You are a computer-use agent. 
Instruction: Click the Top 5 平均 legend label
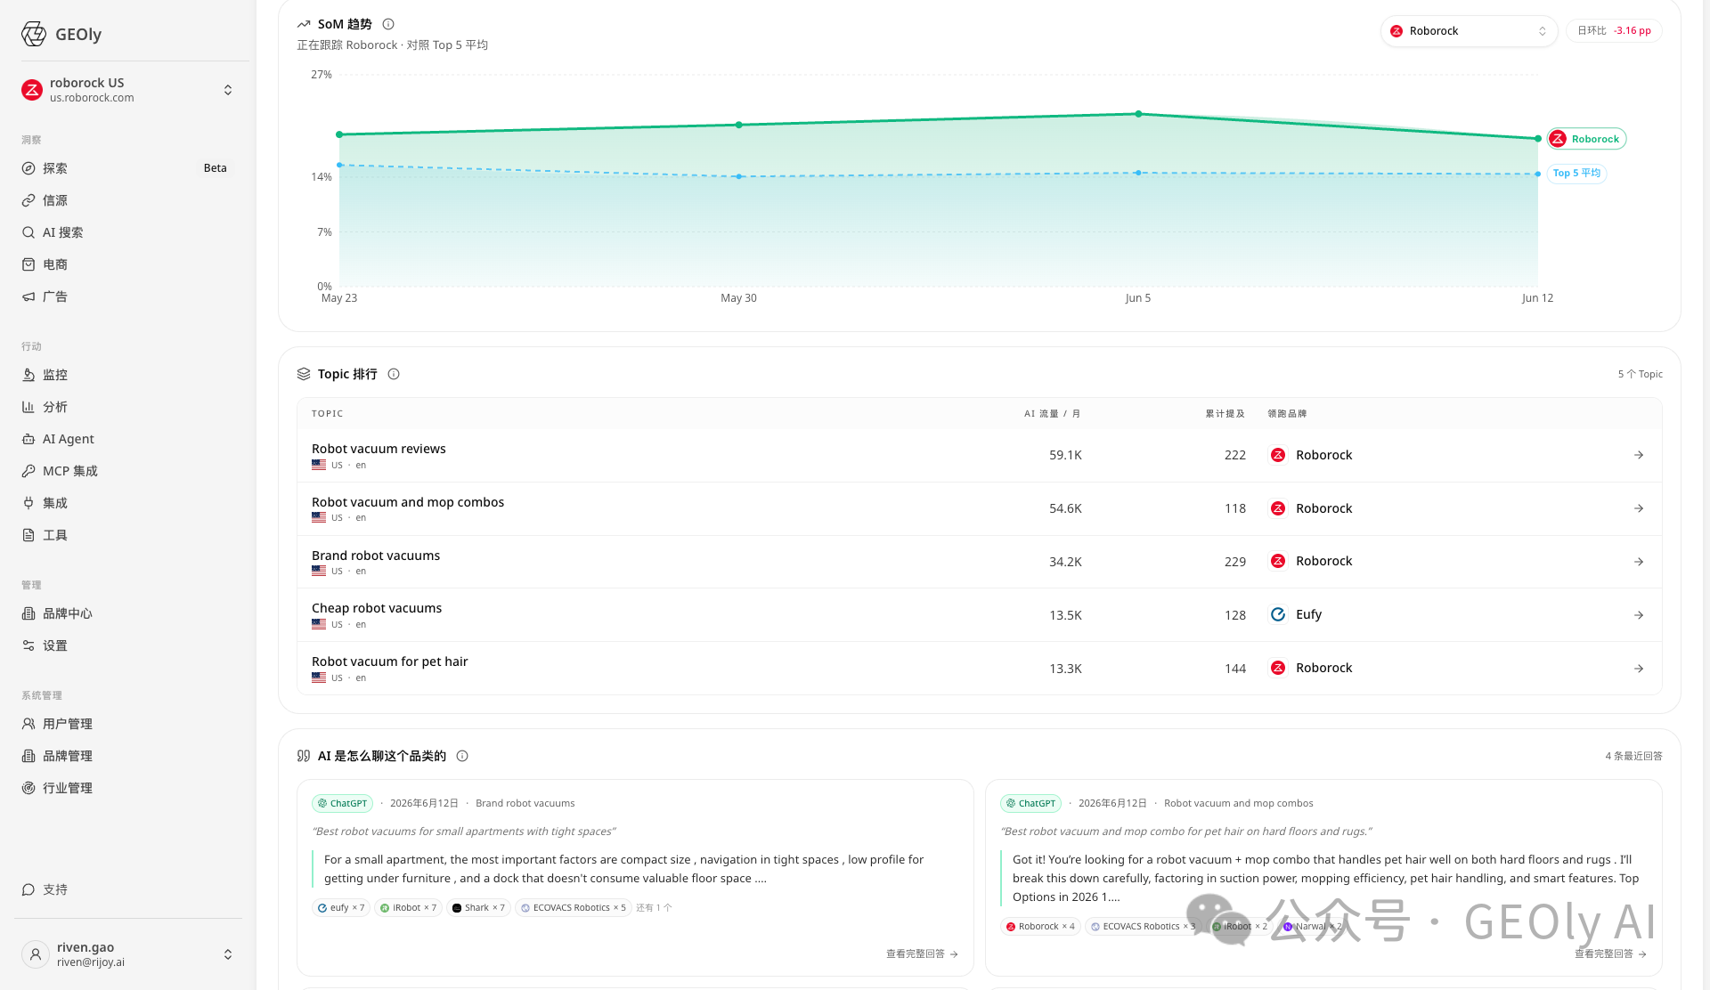pos(1576,173)
